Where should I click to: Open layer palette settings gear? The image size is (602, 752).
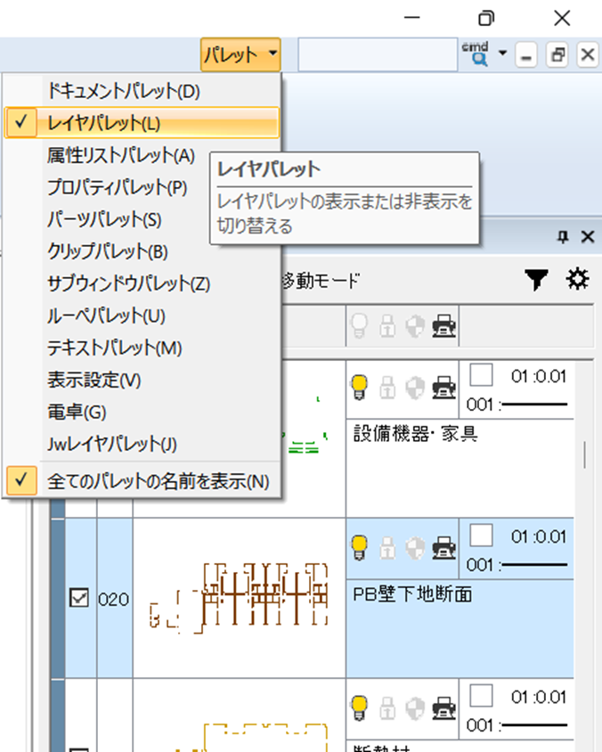pyautogui.click(x=578, y=282)
